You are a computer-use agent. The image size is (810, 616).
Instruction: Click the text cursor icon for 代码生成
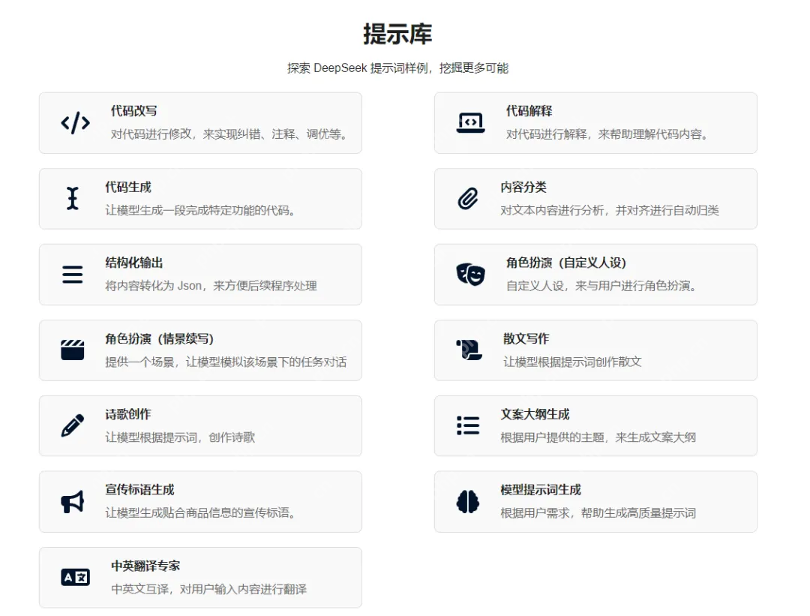pos(73,199)
